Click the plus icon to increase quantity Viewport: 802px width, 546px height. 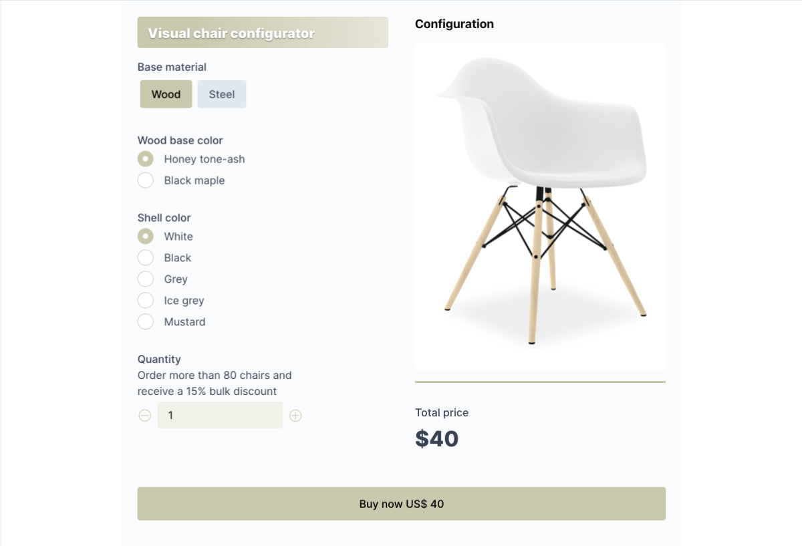(295, 416)
